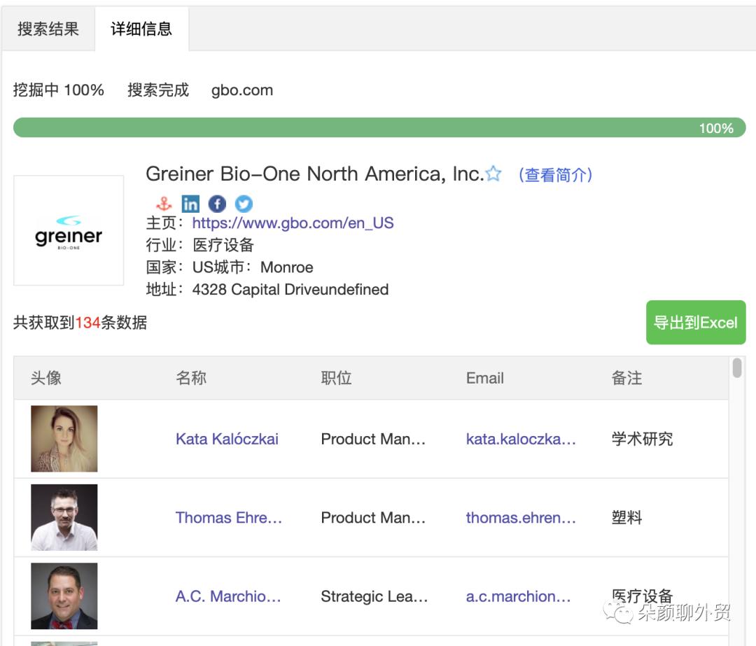Screen dimensions: 756x646
Task: Open the gbo.com homepage URL
Action: [293, 223]
